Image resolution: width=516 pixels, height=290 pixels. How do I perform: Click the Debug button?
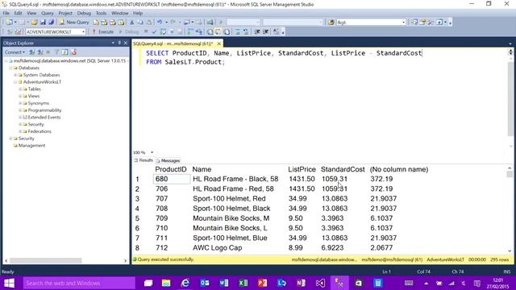pyautogui.click(x=129, y=32)
